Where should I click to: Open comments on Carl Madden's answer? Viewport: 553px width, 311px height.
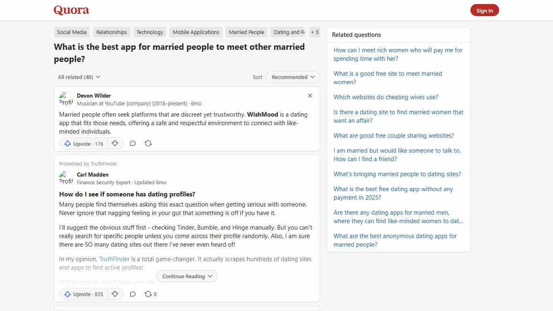coord(132,294)
